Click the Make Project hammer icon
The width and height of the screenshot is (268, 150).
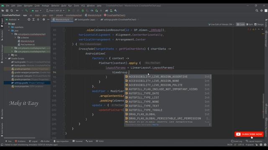(26, 10)
